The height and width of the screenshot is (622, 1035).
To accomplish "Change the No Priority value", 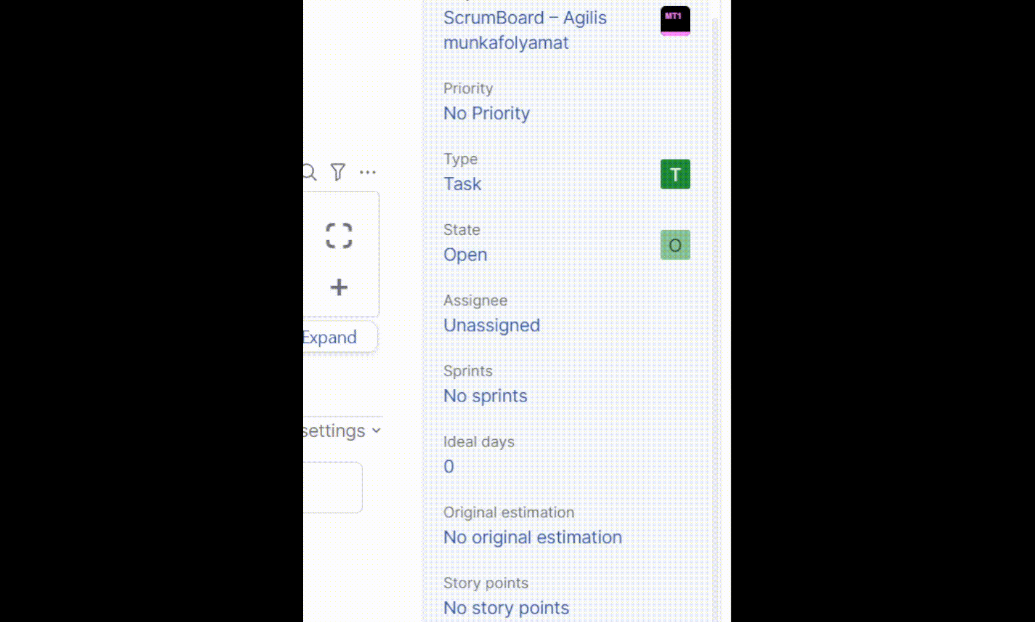I will [x=487, y=113].
